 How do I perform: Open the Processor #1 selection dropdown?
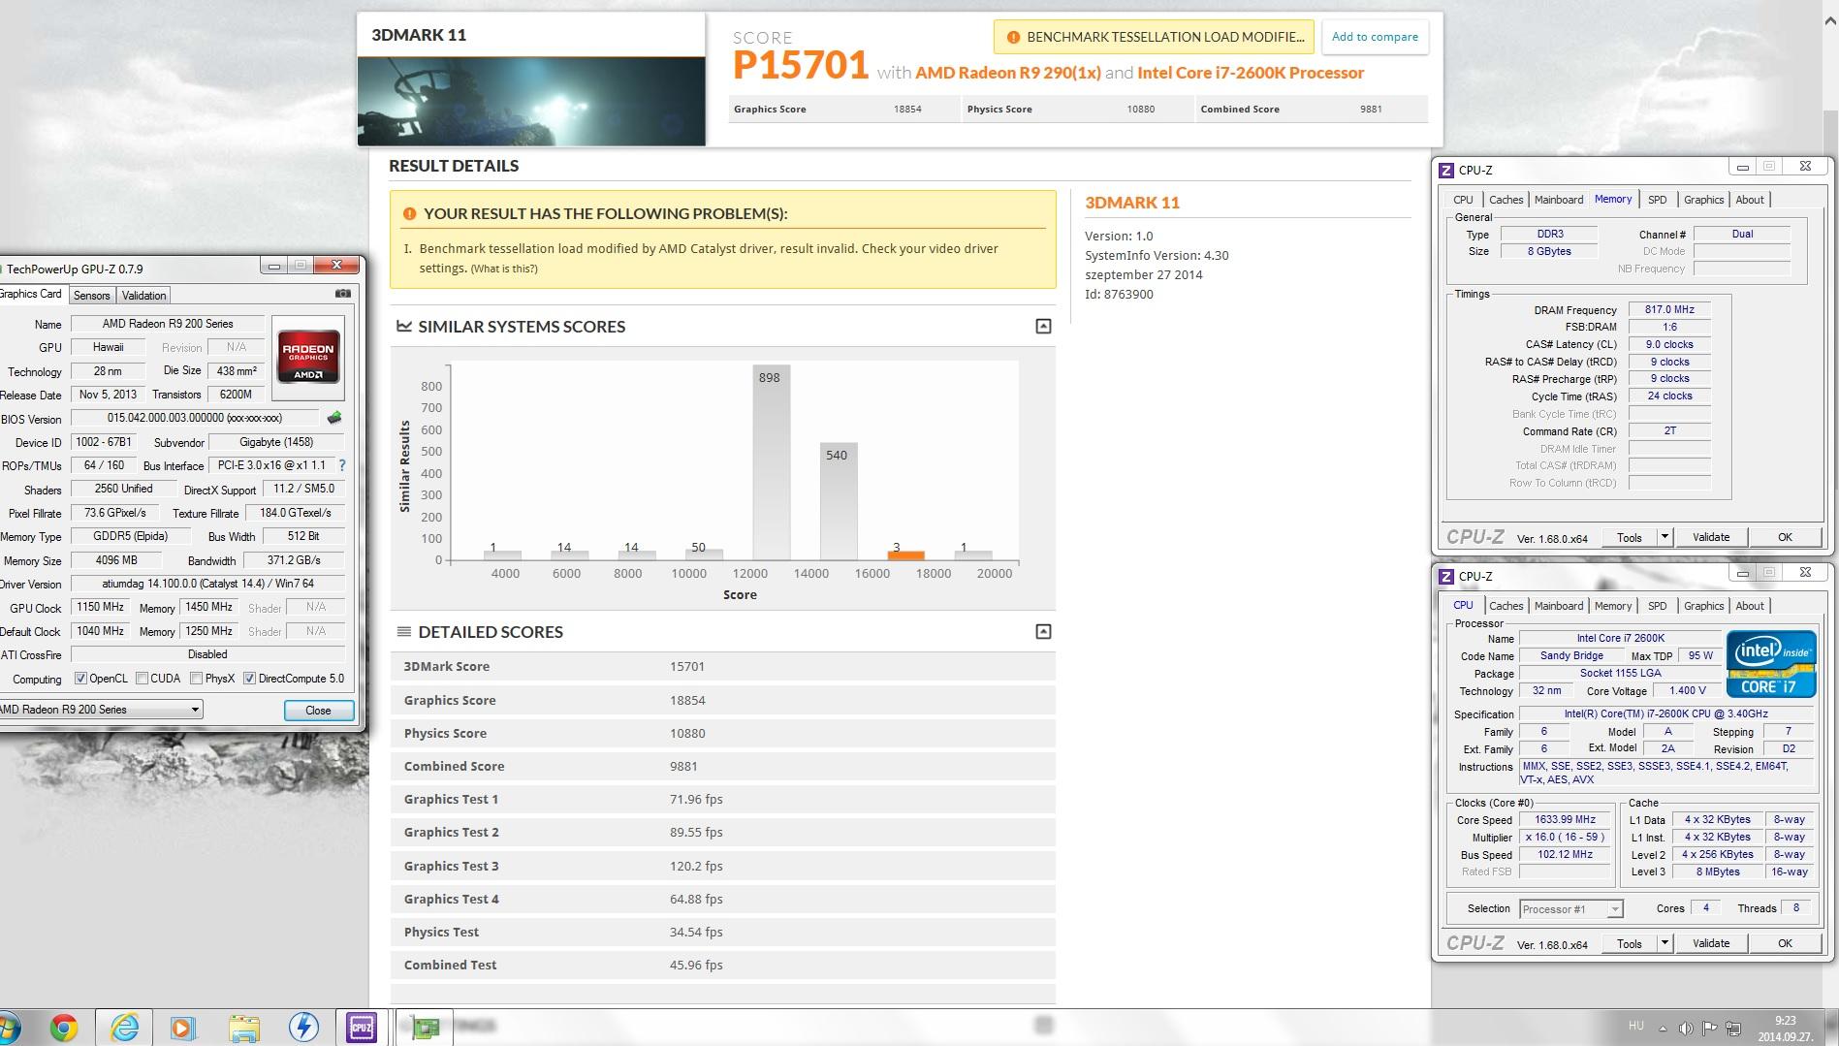1570,908
